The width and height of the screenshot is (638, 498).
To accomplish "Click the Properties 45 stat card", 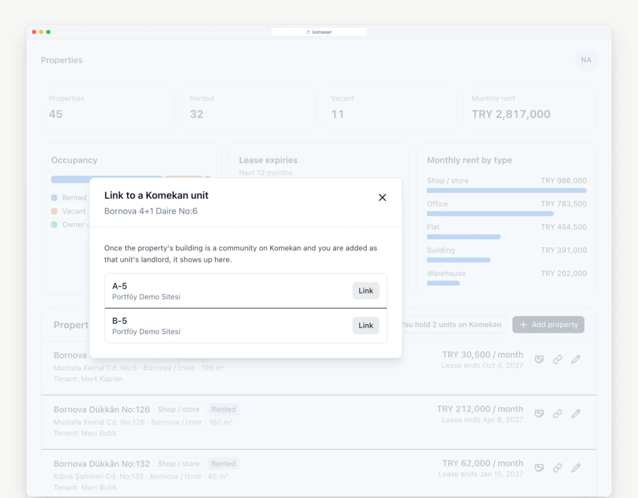I will pos(108,108).
